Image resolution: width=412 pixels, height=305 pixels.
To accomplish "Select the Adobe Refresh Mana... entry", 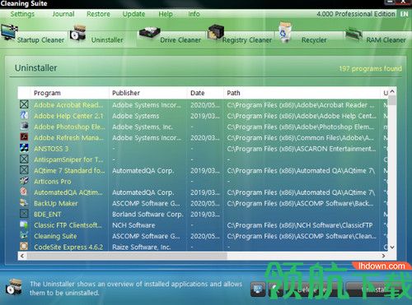I will pos(69,137).
